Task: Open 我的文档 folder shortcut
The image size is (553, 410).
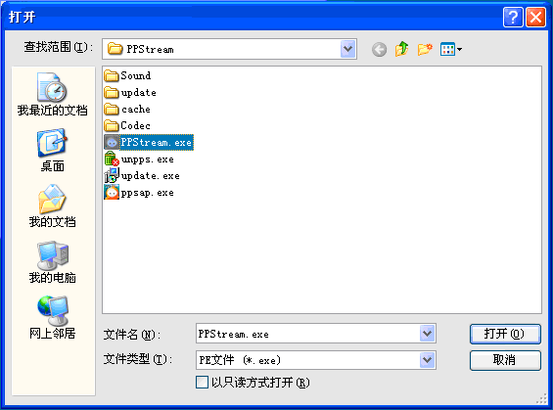Action: [x=52, y=205]
